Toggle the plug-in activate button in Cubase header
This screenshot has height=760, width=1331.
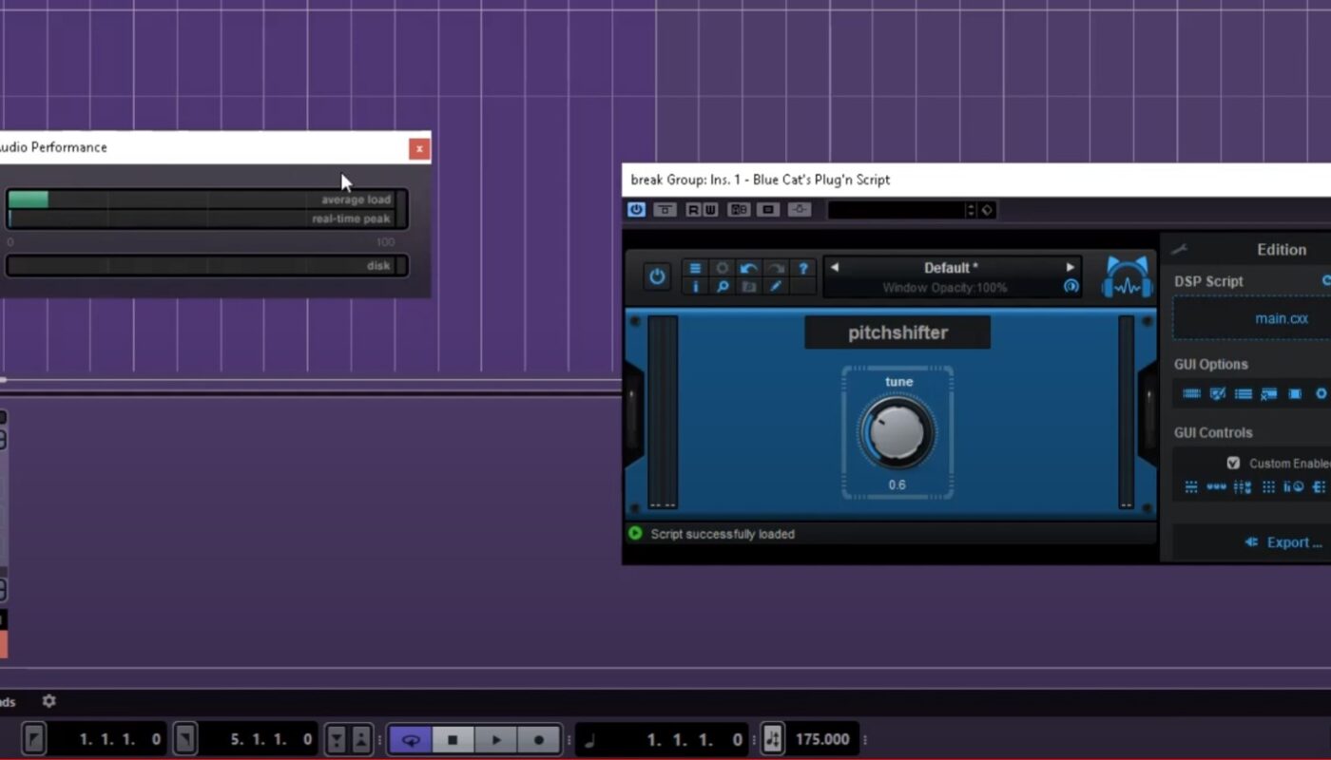[x=636, y=210]
